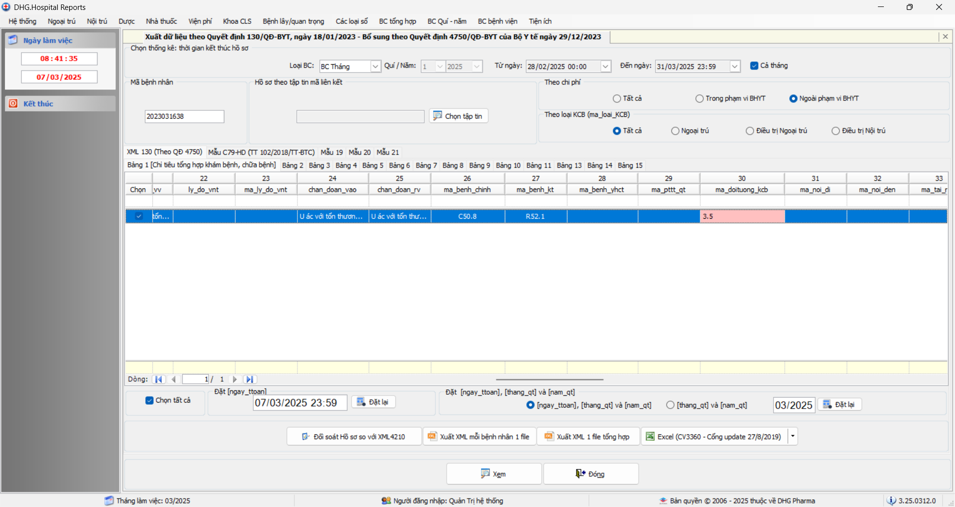Select Điều trị Nội trú radio option
The image size is (955, 507).
click(x=836, y=131)
